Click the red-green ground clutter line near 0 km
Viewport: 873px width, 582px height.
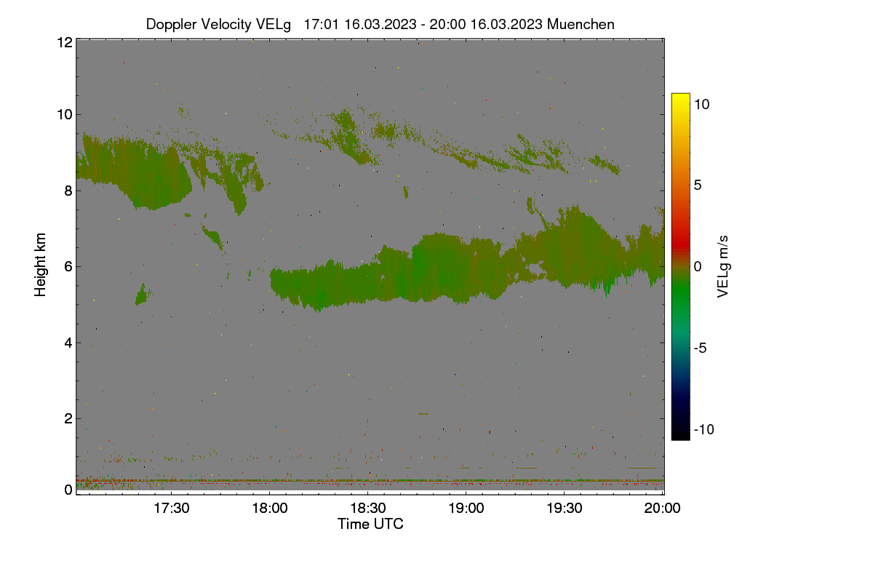click(370, 482)
